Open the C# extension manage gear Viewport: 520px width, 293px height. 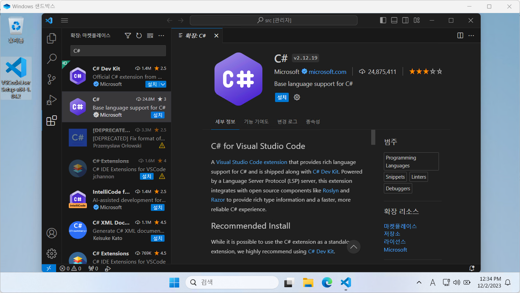pyautogui.click(x=297, y=97)
